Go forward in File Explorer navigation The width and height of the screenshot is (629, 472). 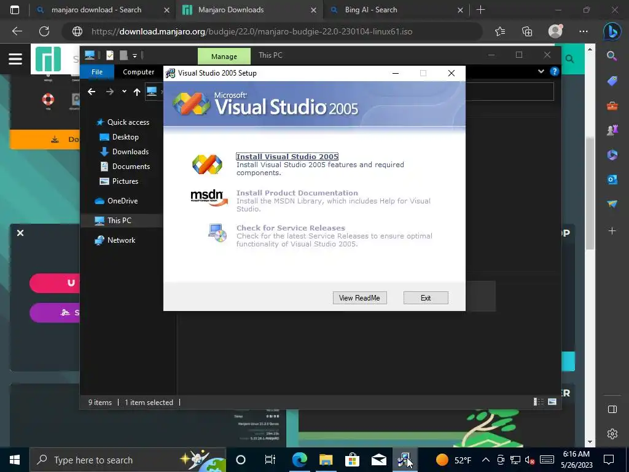109,92
